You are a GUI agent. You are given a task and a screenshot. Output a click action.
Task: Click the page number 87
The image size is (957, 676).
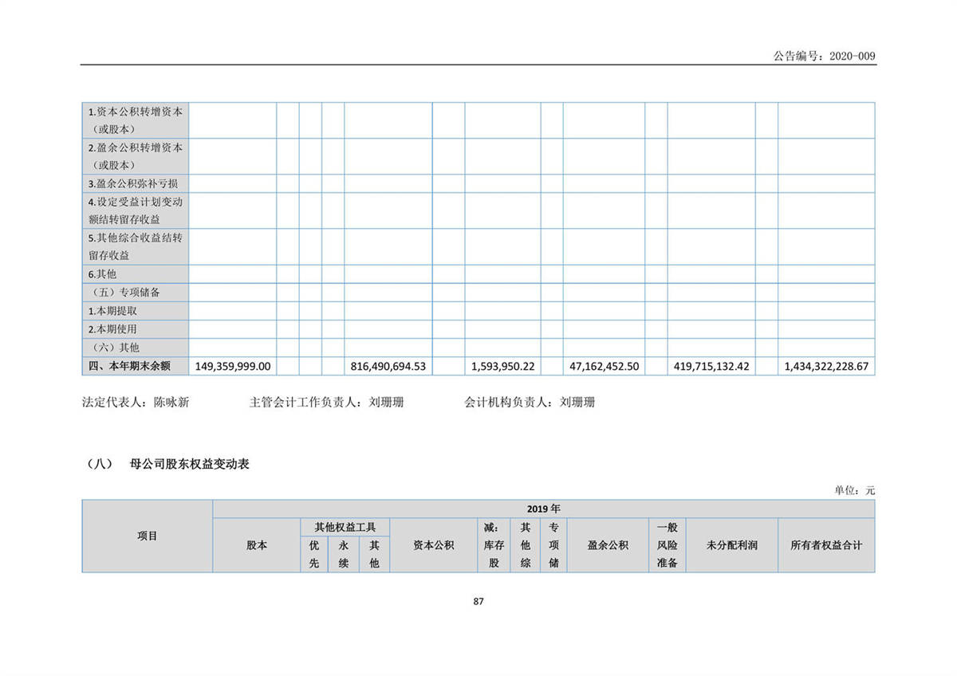[x=478, y=602]
